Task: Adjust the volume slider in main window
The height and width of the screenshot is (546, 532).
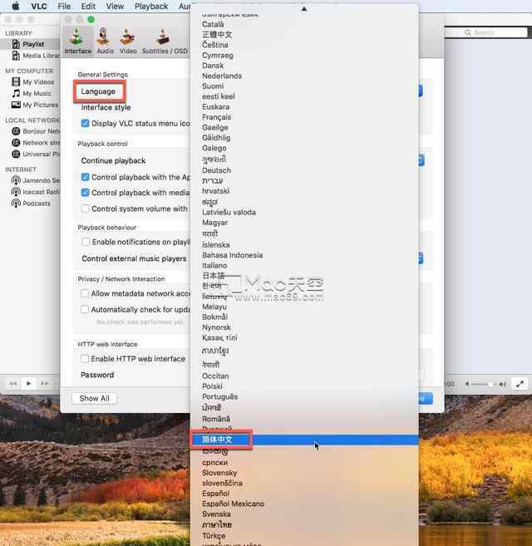Action: (x=482, y=384)
